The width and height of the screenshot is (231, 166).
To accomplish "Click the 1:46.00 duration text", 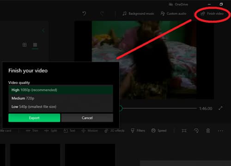I will pyautogui.click(x=206, y=108).
